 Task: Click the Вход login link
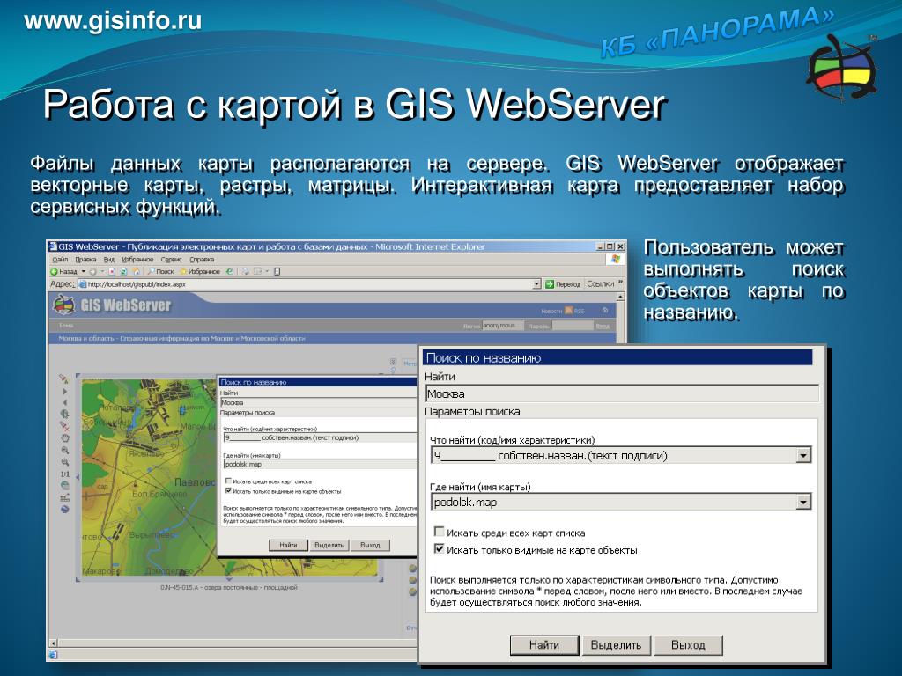click(x=603, y=326)
